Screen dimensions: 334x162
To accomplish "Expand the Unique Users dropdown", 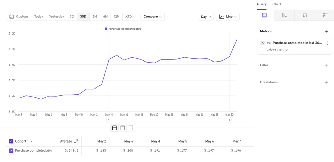I will point(277,50).
